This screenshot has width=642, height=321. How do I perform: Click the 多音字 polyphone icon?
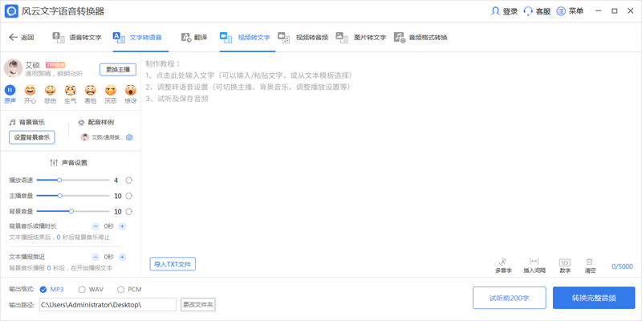pyautogui.click(x=503, y=266)
